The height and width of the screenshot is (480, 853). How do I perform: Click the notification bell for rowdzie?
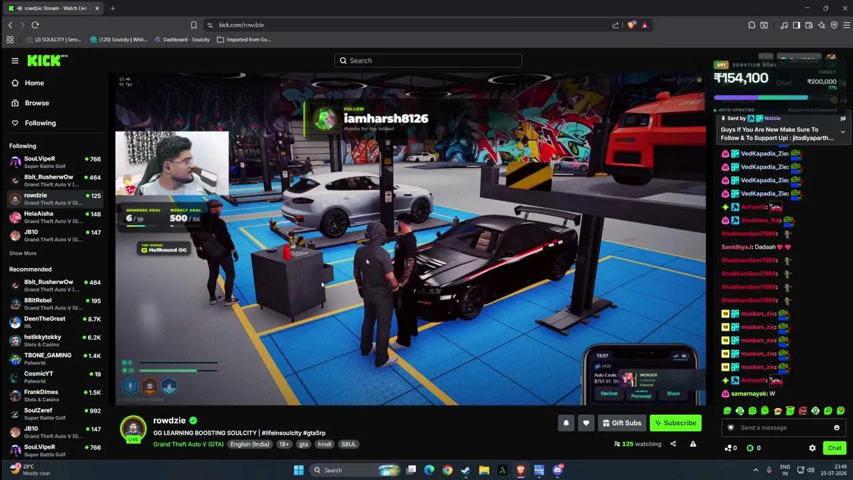[x=566, y=423]
